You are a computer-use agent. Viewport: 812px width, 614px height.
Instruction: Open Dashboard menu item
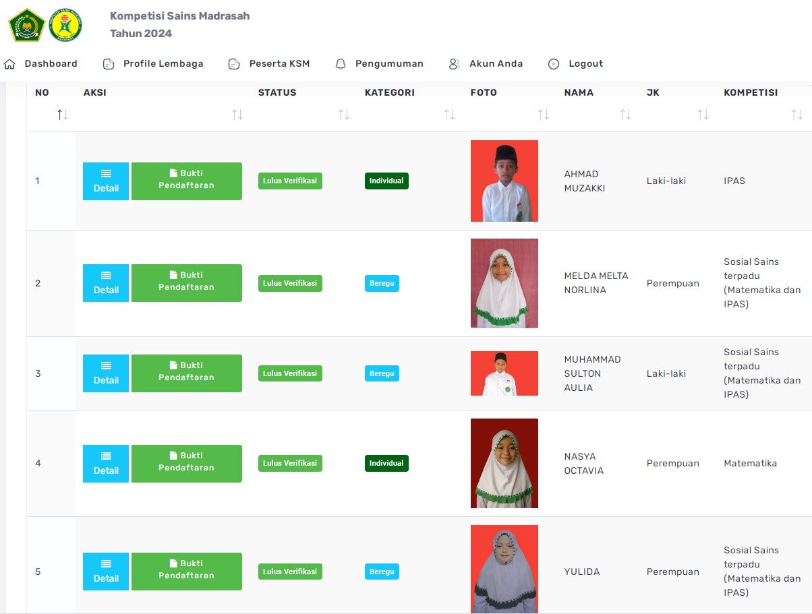pyautogui.click(x=51, y=64)
